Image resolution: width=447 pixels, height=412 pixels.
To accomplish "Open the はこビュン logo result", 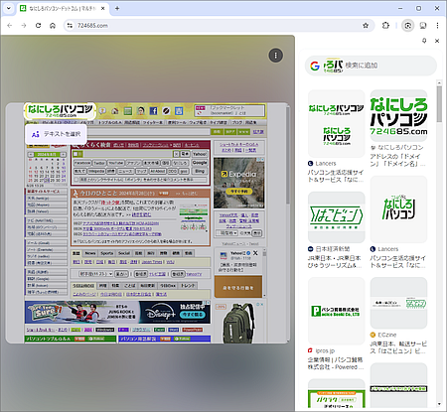I will coord(336,217).
